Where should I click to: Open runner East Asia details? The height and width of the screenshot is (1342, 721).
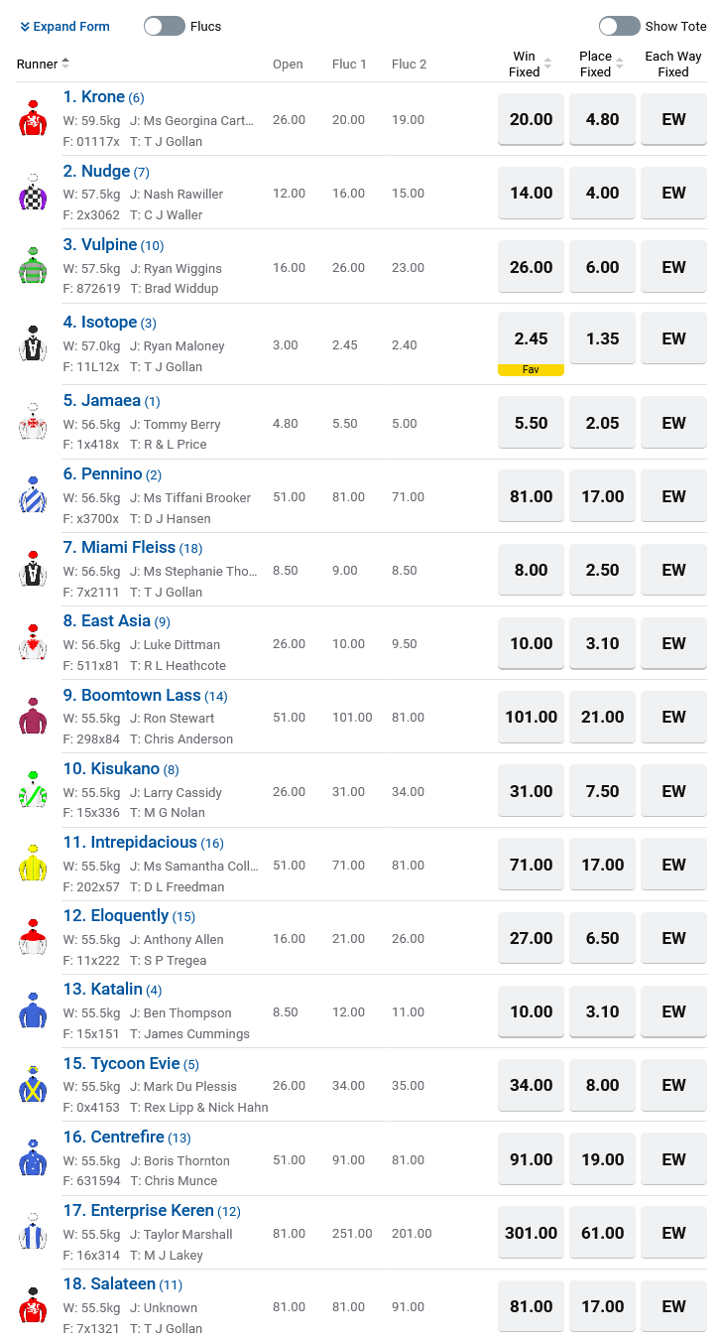coord(115,621)
